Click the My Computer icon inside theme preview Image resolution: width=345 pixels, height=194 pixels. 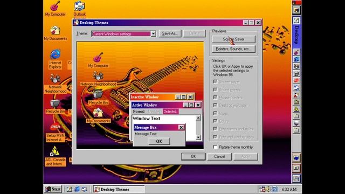(x=98, y=58)
